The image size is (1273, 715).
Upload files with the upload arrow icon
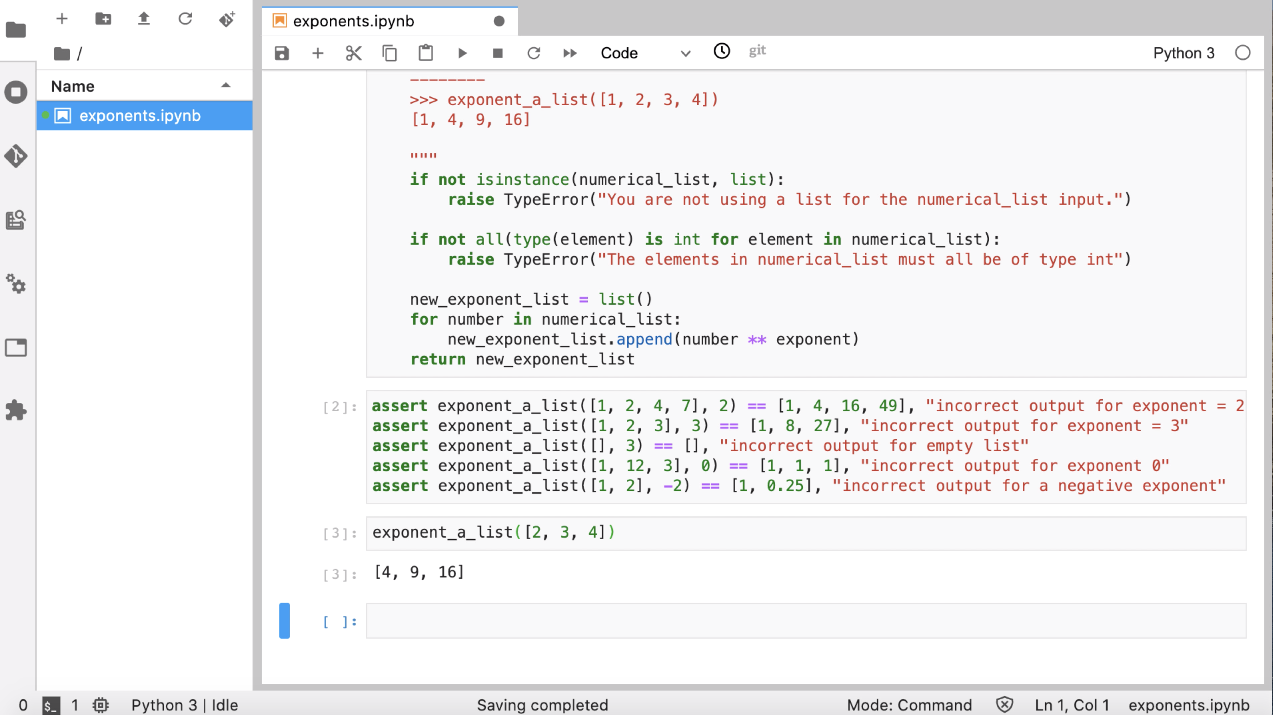click(x=144, y=19)
